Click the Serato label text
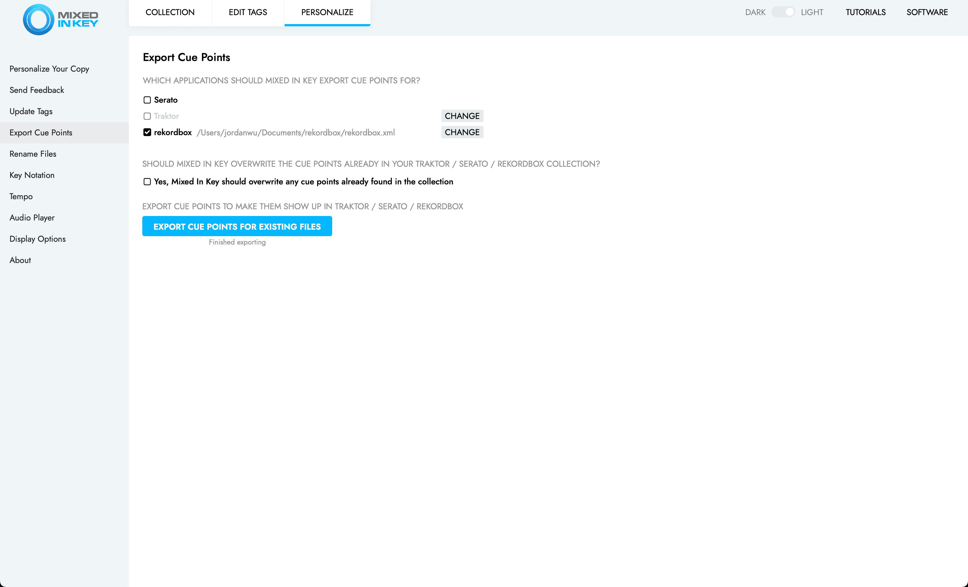This screenshot has width=968, height=587. click(x=166, y=100)
